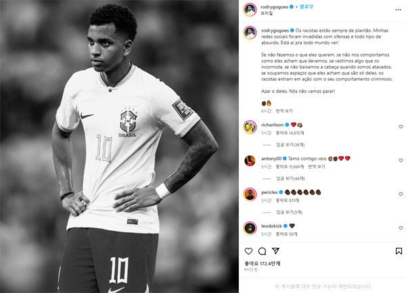Open leodokick username link
Viewport: 406px width, 293px height.
tap(271, 226)
